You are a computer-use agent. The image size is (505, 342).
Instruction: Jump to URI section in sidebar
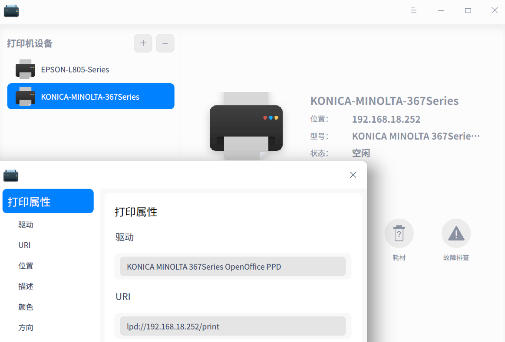pos(24,245)
